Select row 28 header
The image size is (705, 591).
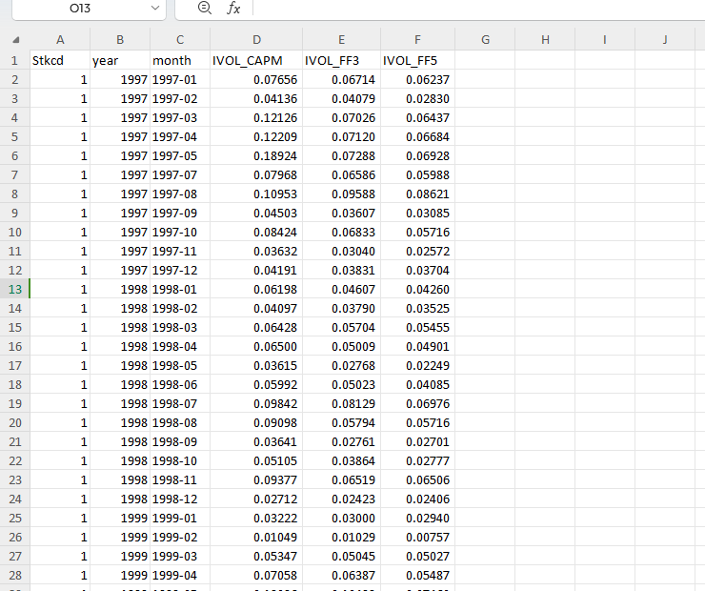coord(15,575)
